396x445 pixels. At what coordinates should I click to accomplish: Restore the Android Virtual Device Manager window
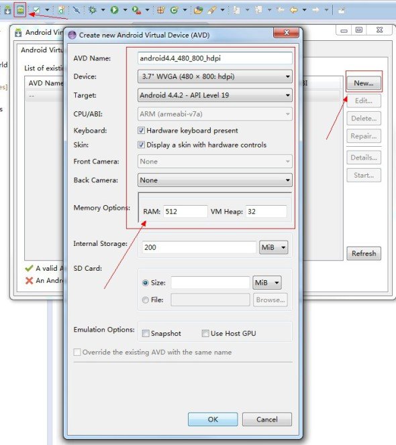pyautogui.click(x=359, y=30)
